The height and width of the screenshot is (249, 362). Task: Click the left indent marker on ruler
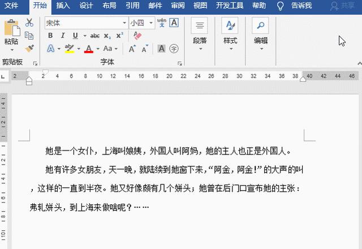pos(29,81)
